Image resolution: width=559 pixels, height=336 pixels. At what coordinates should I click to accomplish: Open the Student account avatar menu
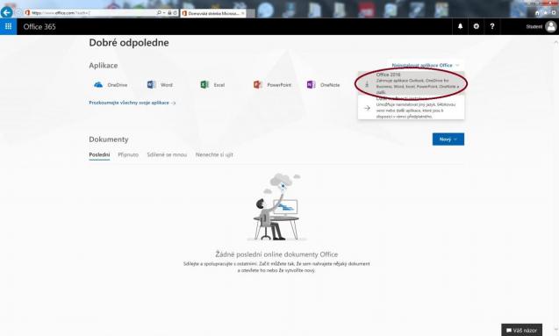551,26
